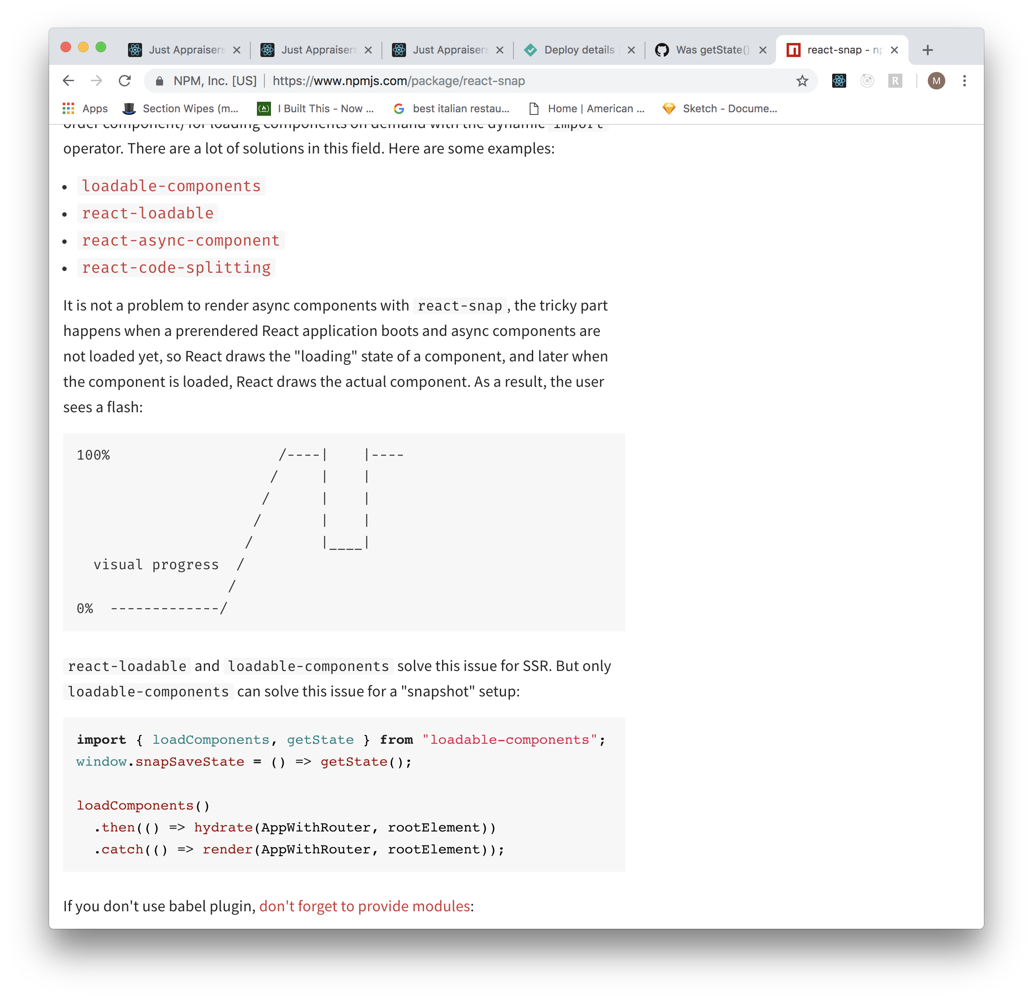Open the react-code-splitting link
The height and width of the screenshot is (999, 1033).
coord(176,268)
